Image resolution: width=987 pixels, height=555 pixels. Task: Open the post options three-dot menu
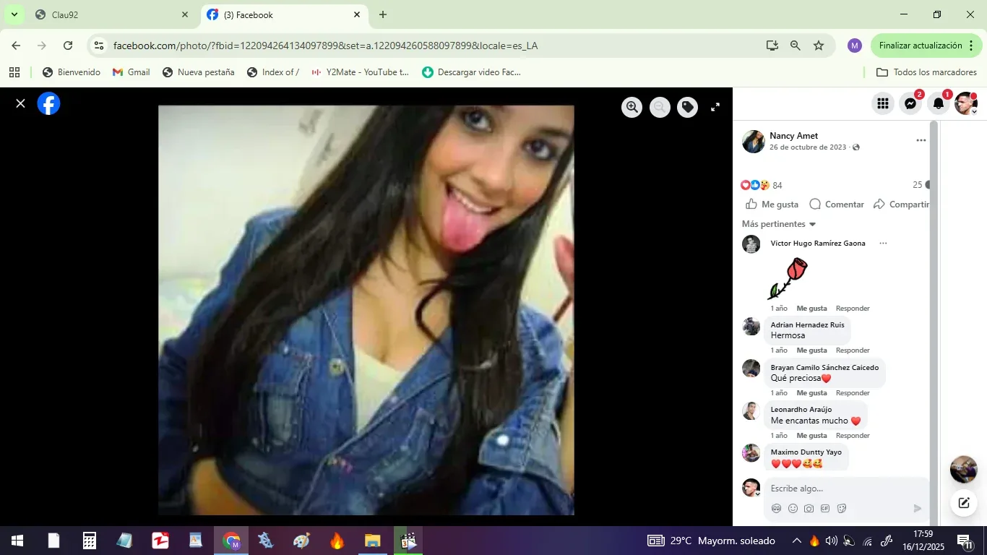click(921, 141)
